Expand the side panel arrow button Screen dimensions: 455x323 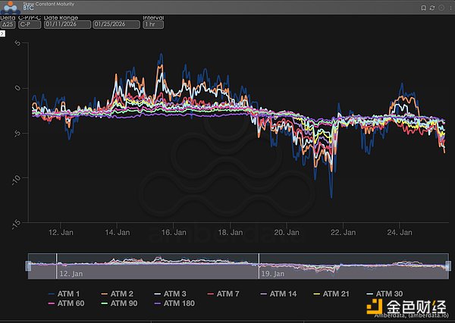tap(3, 34)
